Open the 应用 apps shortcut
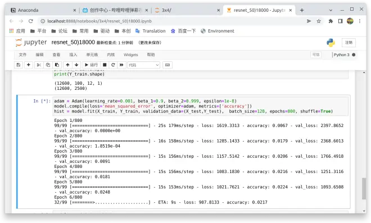Image resolution: width=371 pixels, height=223 pixels. [17, 31]
